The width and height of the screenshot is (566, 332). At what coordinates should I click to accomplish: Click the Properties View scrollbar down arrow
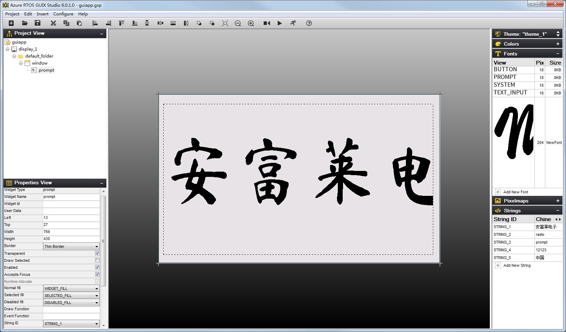click(x=104, y=325)
